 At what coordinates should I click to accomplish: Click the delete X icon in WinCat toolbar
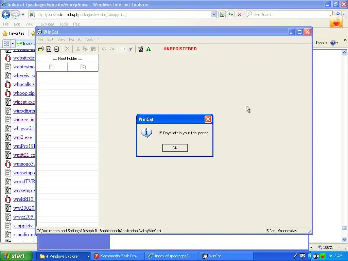pos(67,49)
